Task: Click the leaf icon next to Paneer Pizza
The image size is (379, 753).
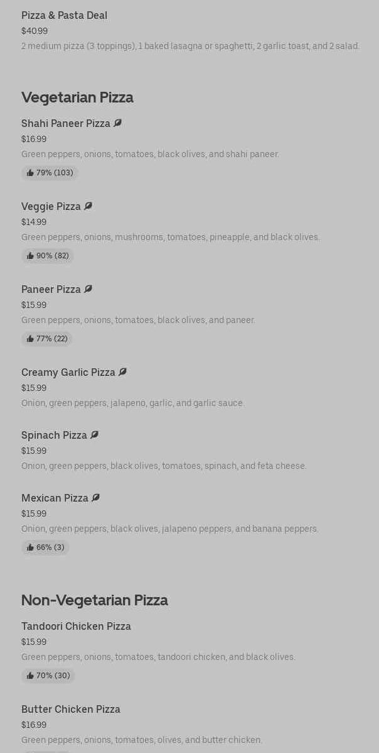Action: (x=88, y=289)
